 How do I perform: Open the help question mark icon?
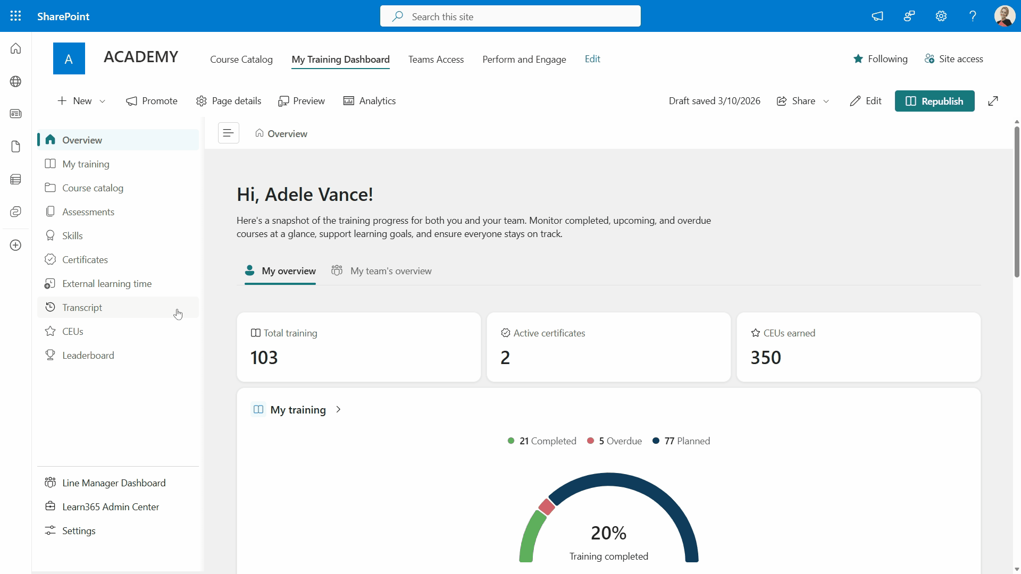(973, 16)
